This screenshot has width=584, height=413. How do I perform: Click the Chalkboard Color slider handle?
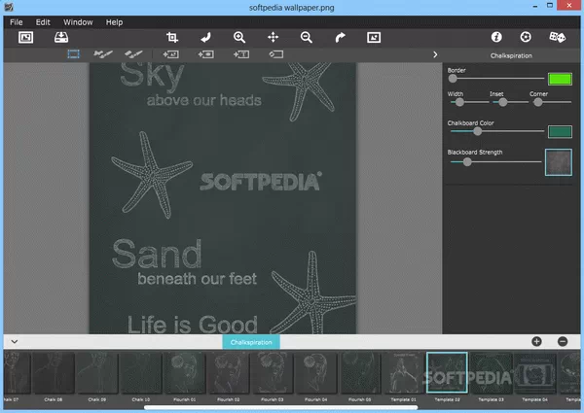point(478,131)
